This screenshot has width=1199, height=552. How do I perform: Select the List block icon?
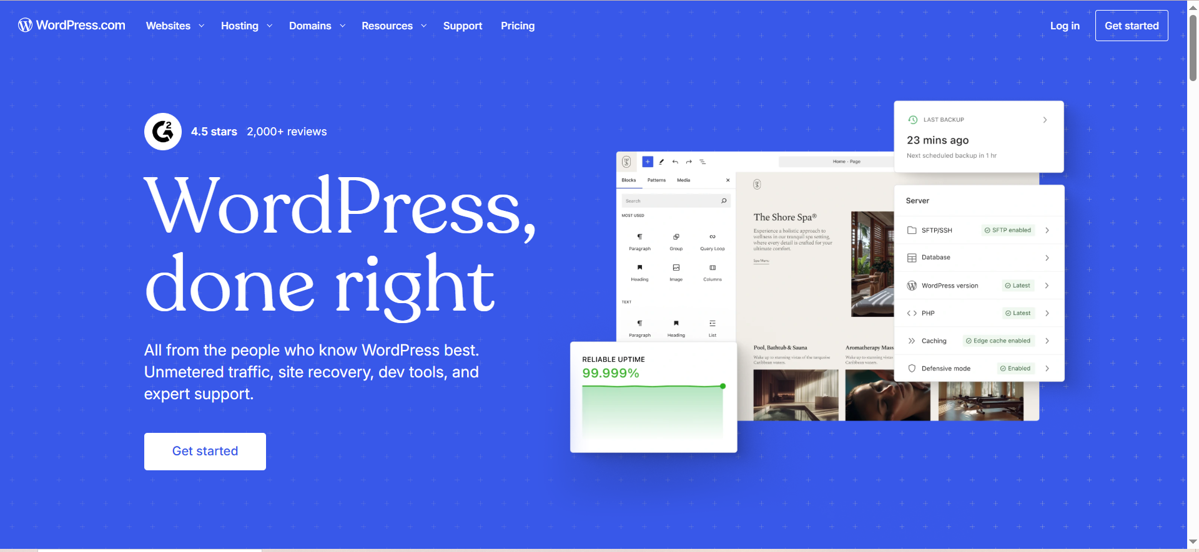pos(713,323)
